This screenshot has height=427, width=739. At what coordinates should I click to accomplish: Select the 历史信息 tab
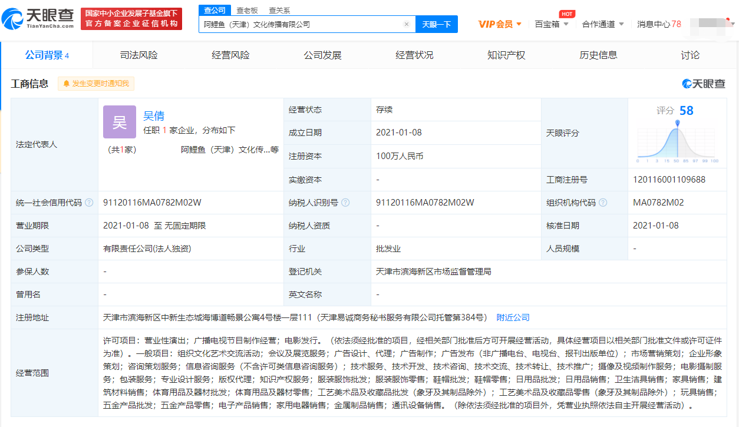(598, 55)
